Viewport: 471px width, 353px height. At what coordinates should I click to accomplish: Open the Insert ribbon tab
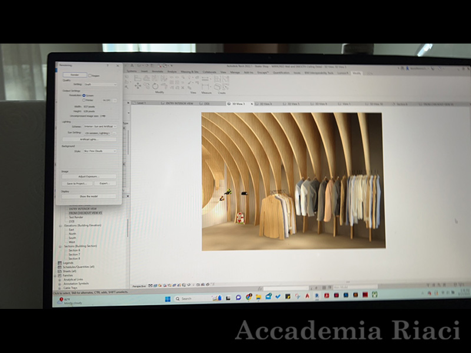144,71
